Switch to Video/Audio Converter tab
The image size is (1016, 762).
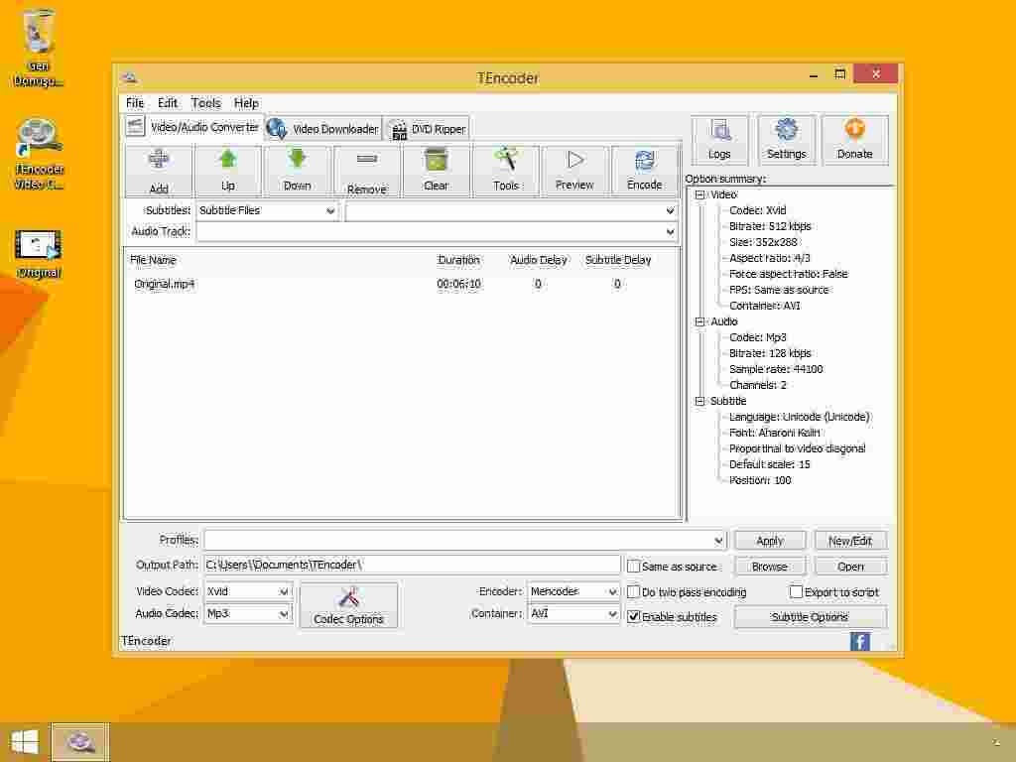pyautogui.click(x=193, y=127)
